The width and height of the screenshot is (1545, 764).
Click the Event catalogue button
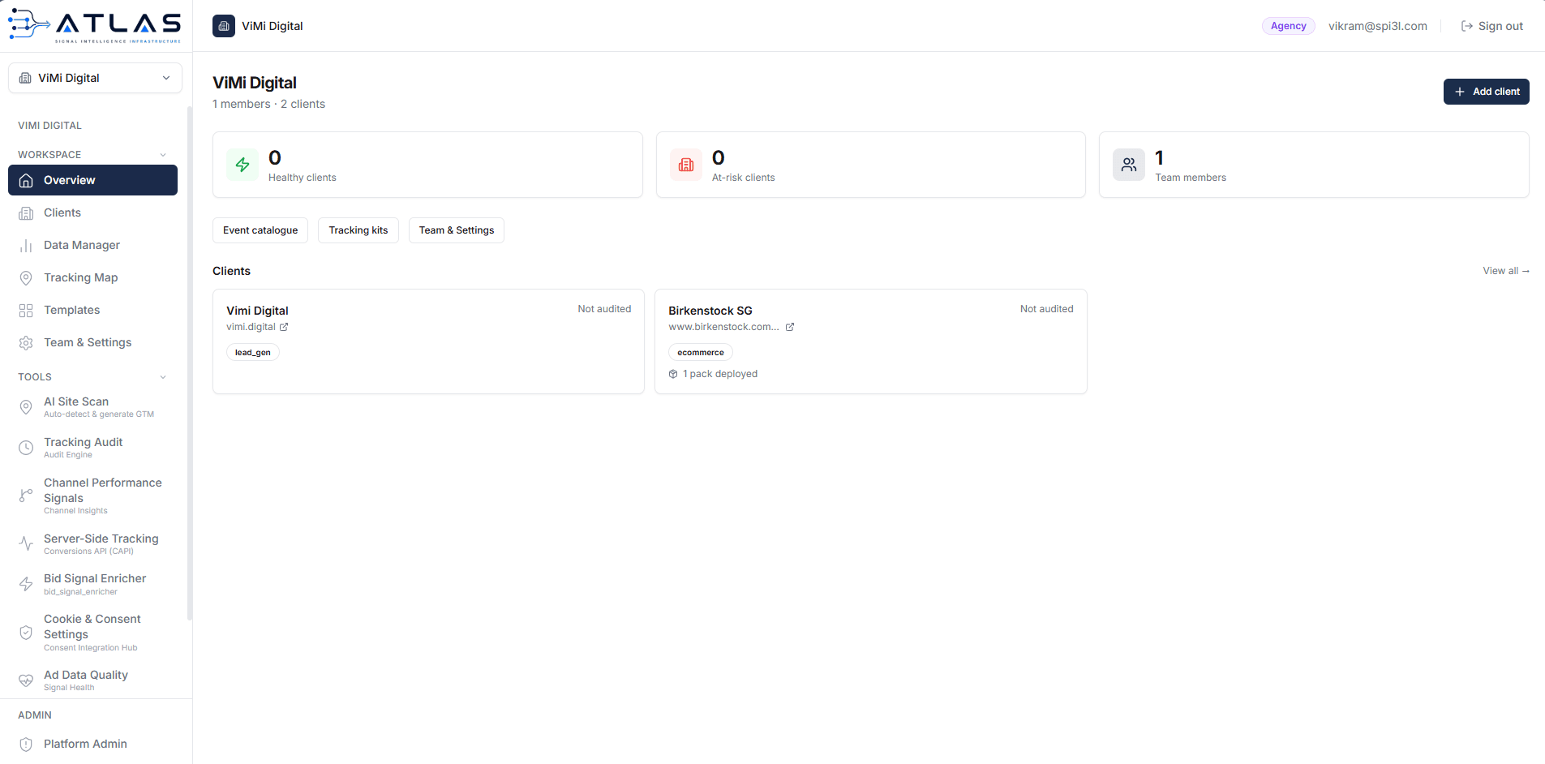(260, 230)
